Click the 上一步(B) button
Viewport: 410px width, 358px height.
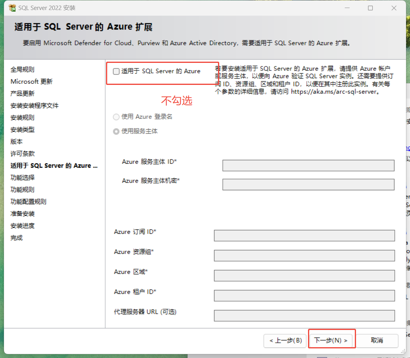[x=285, y=341]
